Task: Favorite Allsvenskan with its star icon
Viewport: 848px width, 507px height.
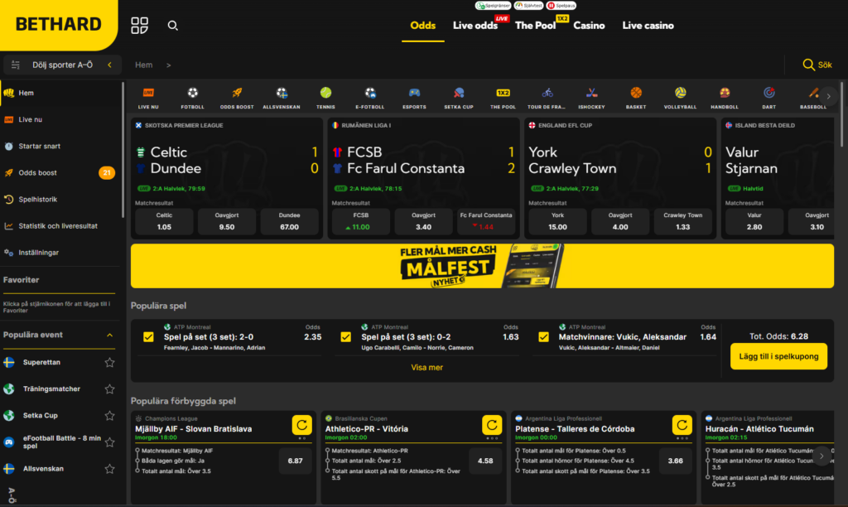Action: pyautogui.click(x=110, y=469)
